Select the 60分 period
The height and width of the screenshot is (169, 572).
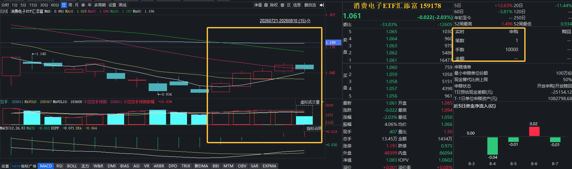pos(55,5)
